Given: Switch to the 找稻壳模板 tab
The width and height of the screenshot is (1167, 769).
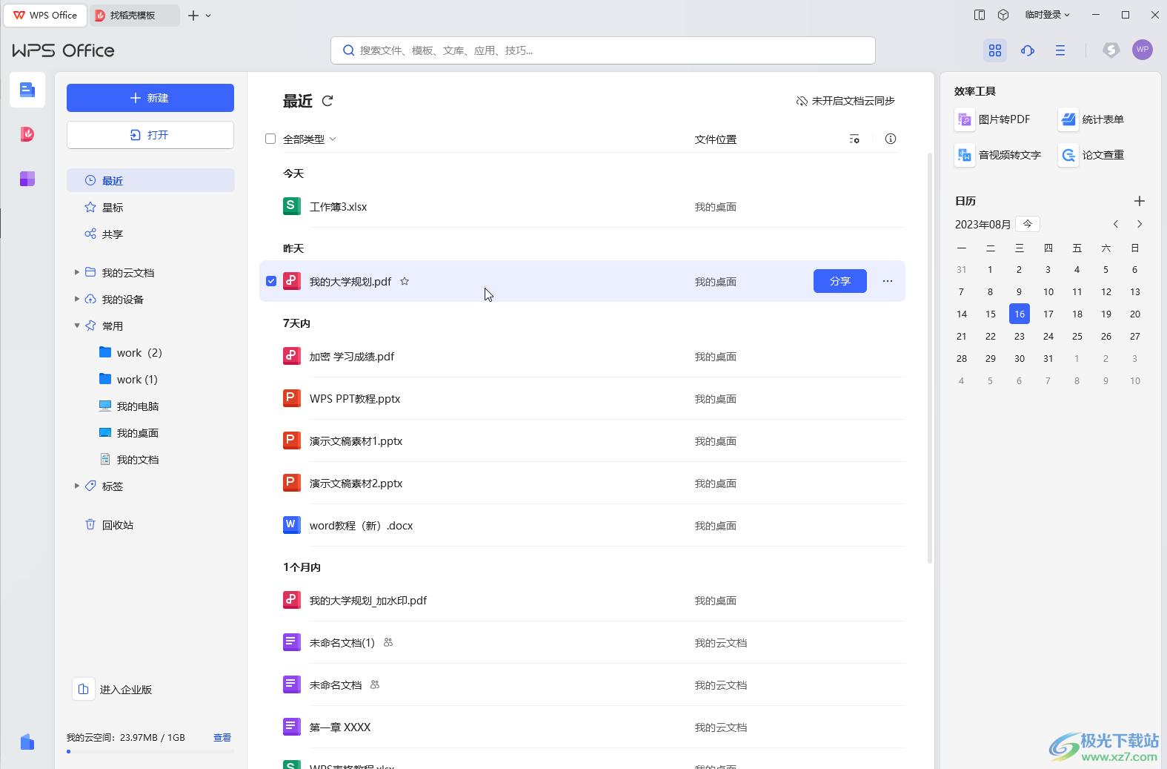Looking at the screenshot, I should pyautogui.click(x=134, y=15).
